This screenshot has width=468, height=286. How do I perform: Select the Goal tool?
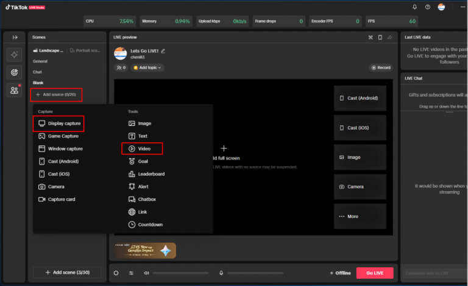[138, 161]
